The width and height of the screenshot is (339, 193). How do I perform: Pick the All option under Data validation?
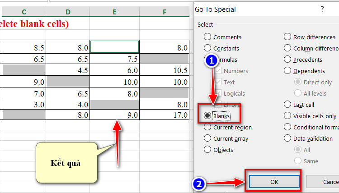tap(298, 149)
